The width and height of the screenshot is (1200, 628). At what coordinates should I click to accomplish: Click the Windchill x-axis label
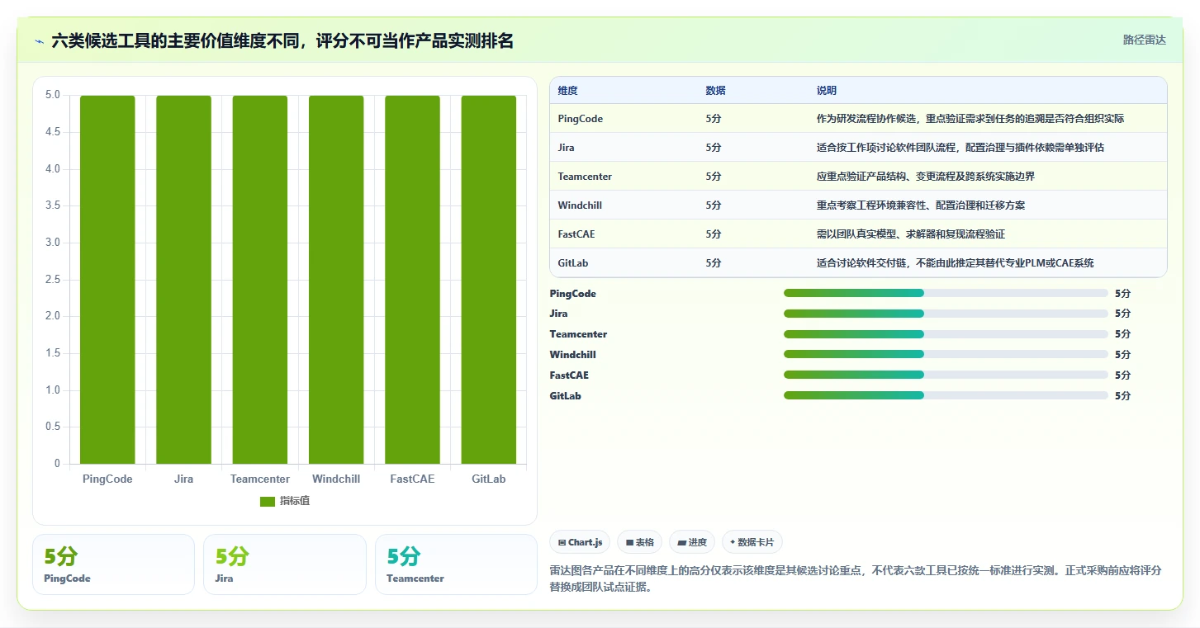pyautogui.click(x=336, y=479)
